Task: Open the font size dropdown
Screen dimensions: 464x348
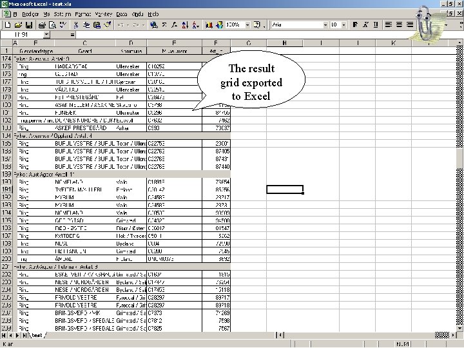Action: [344, 25]
